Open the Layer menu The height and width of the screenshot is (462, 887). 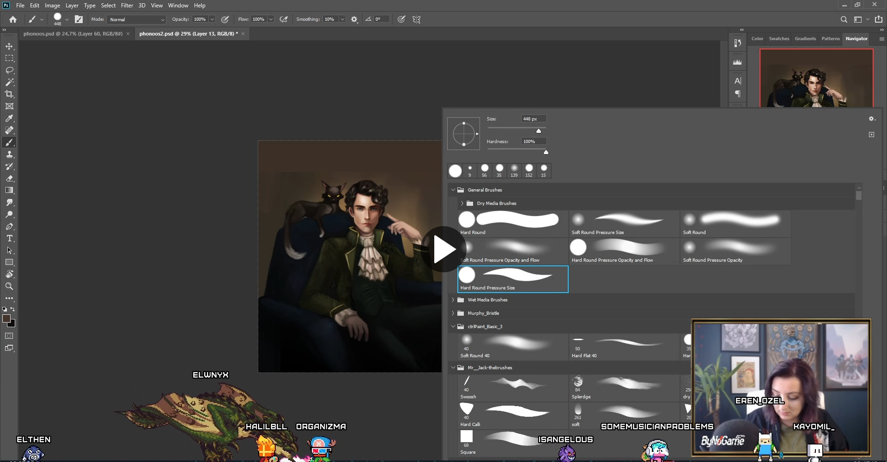(x=72, y=6)
